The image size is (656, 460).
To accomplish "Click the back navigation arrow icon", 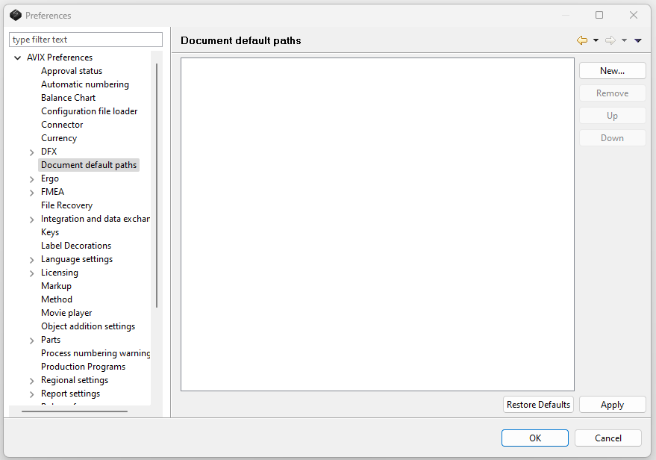I will (582, 40).
